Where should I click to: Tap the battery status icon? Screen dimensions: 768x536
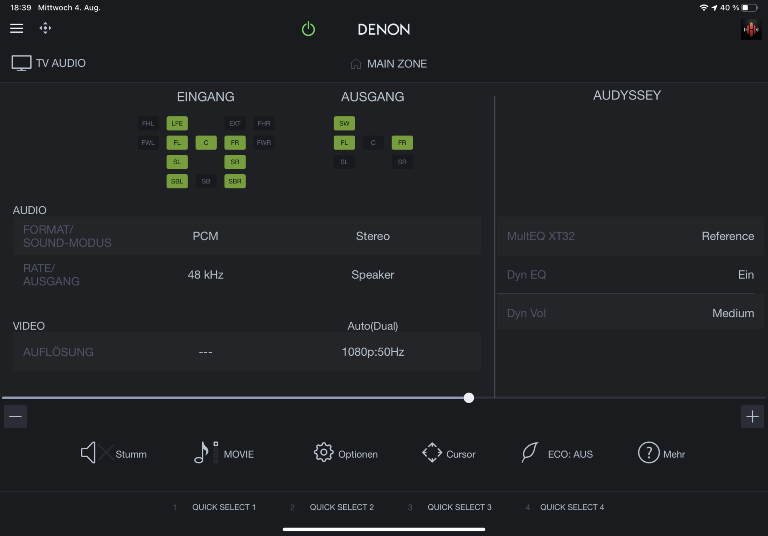pyautogui.click(x=750, y=8)
